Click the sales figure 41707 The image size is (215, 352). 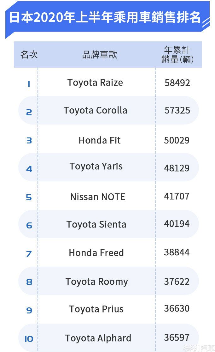point(177,196)
